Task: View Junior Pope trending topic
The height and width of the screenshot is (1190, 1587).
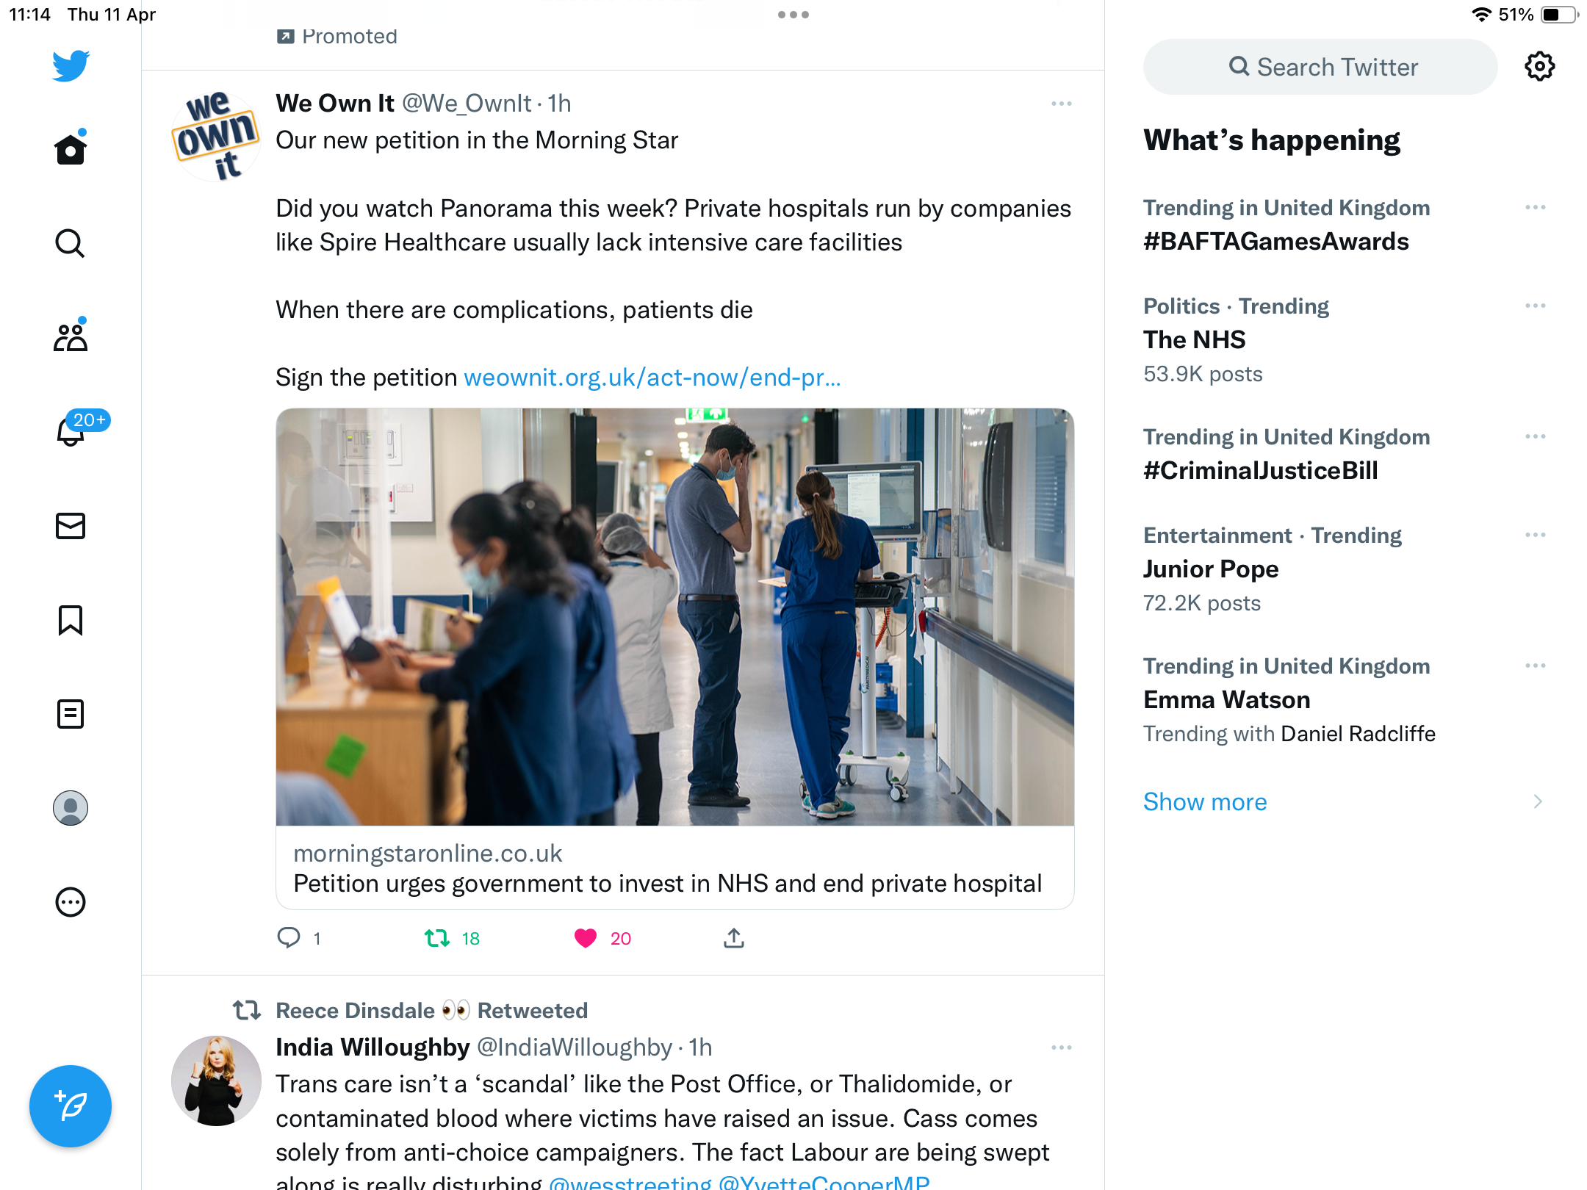Action: 1211,569
